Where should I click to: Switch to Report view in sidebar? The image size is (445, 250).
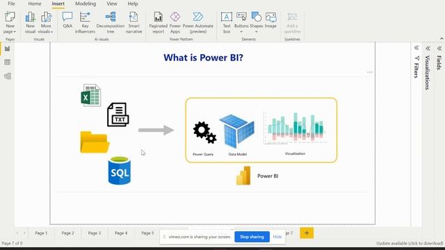tap(8, 49)
